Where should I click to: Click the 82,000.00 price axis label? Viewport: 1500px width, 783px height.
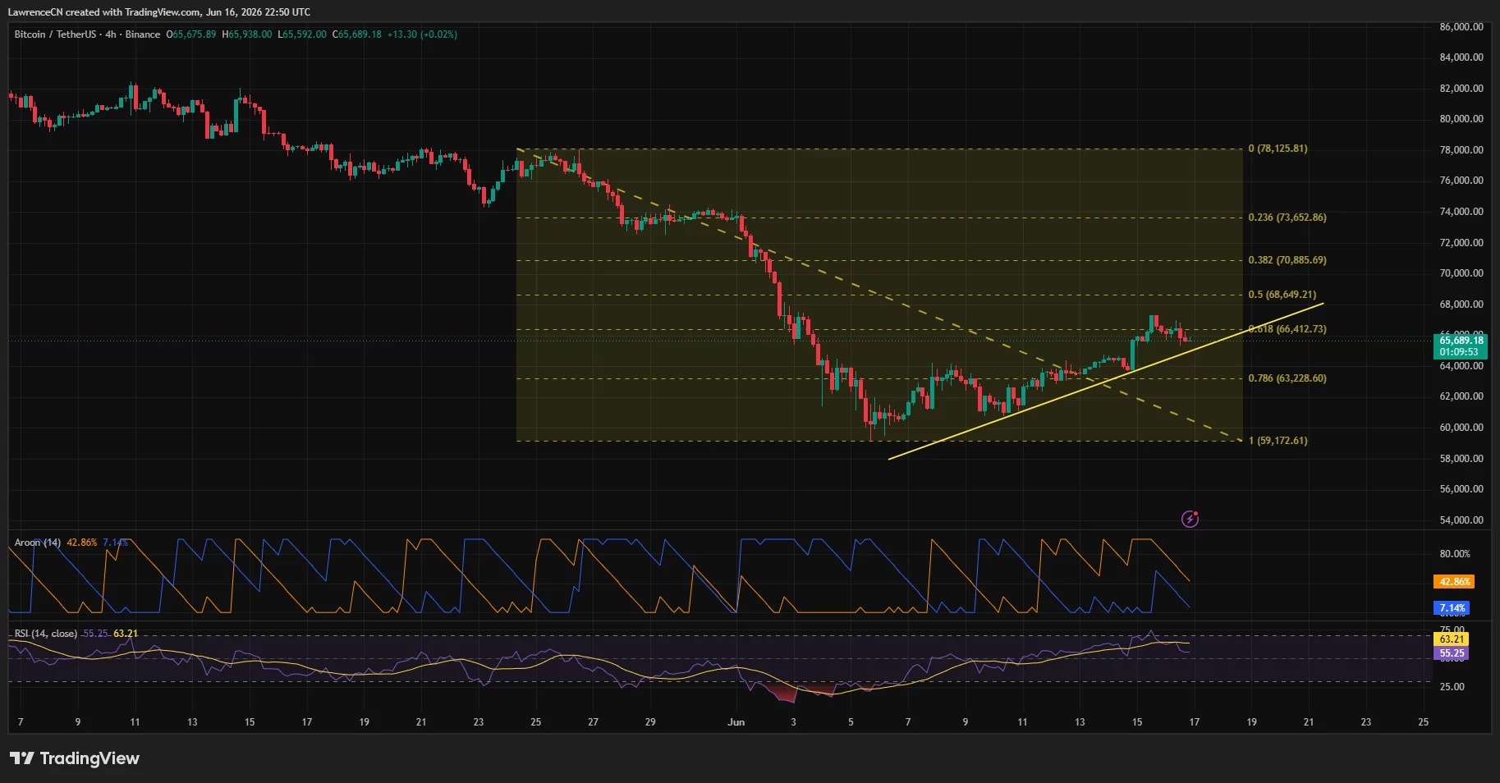1461,89
